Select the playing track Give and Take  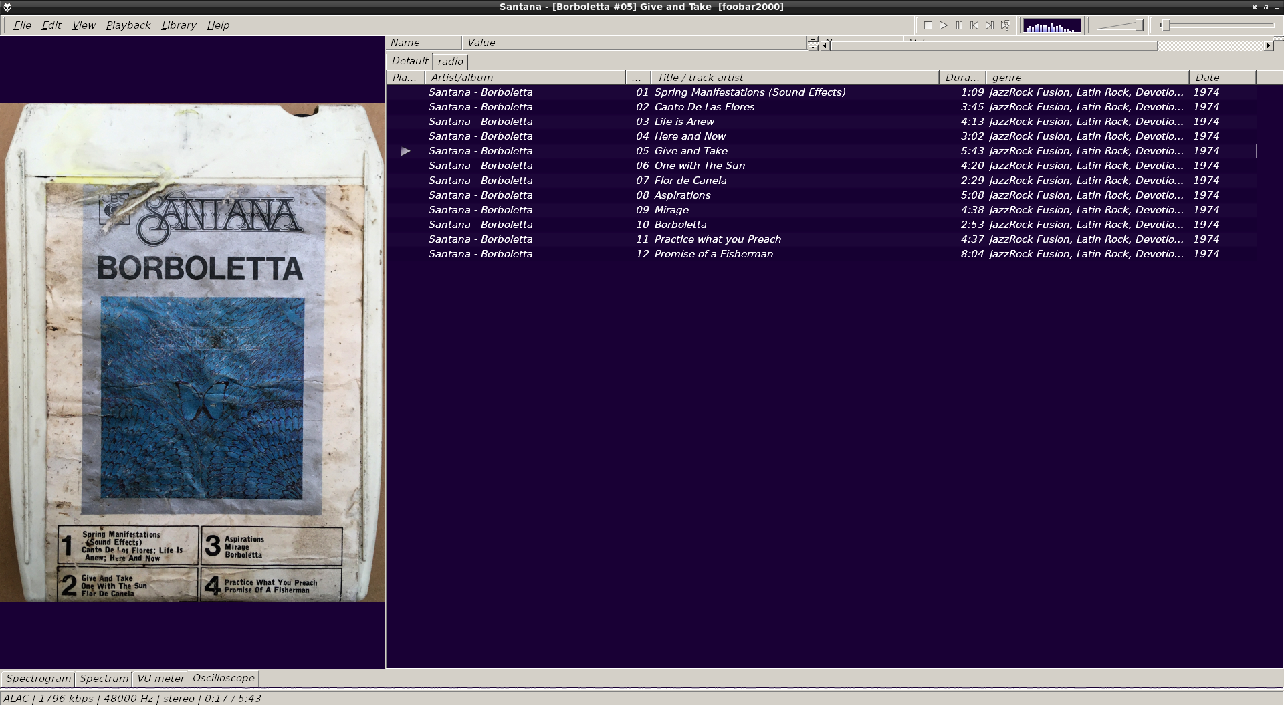(821, 151)
